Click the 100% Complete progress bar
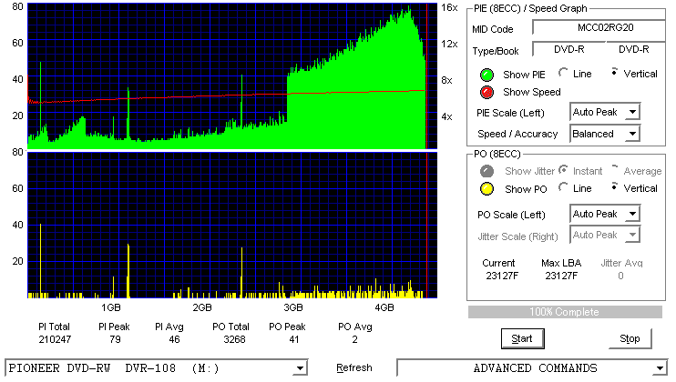Image resolution: width=676 pixels, height=382 pixels. pos(565,312)
